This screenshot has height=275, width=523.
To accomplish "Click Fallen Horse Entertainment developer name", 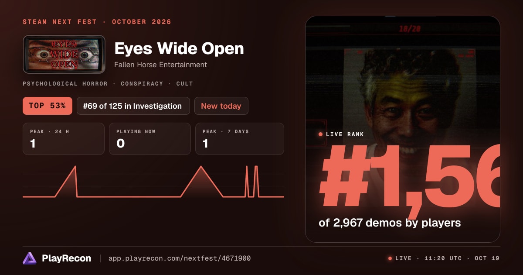I will click(x=160, y=65).
